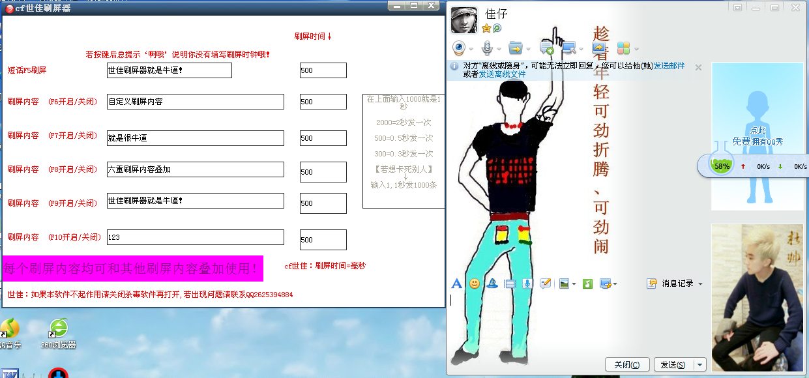Click the 500 interval field in F5 row

(323, 70)
